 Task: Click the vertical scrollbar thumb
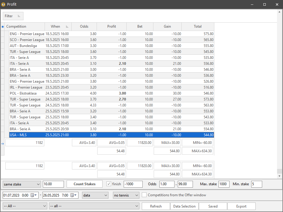click(x=279, y=171)
